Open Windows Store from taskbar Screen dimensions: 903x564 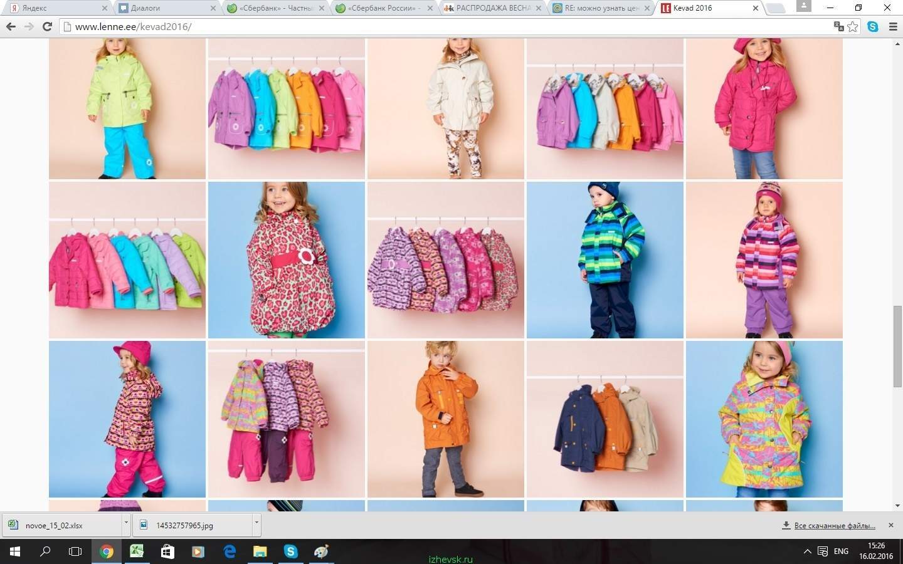click(167, 551)
